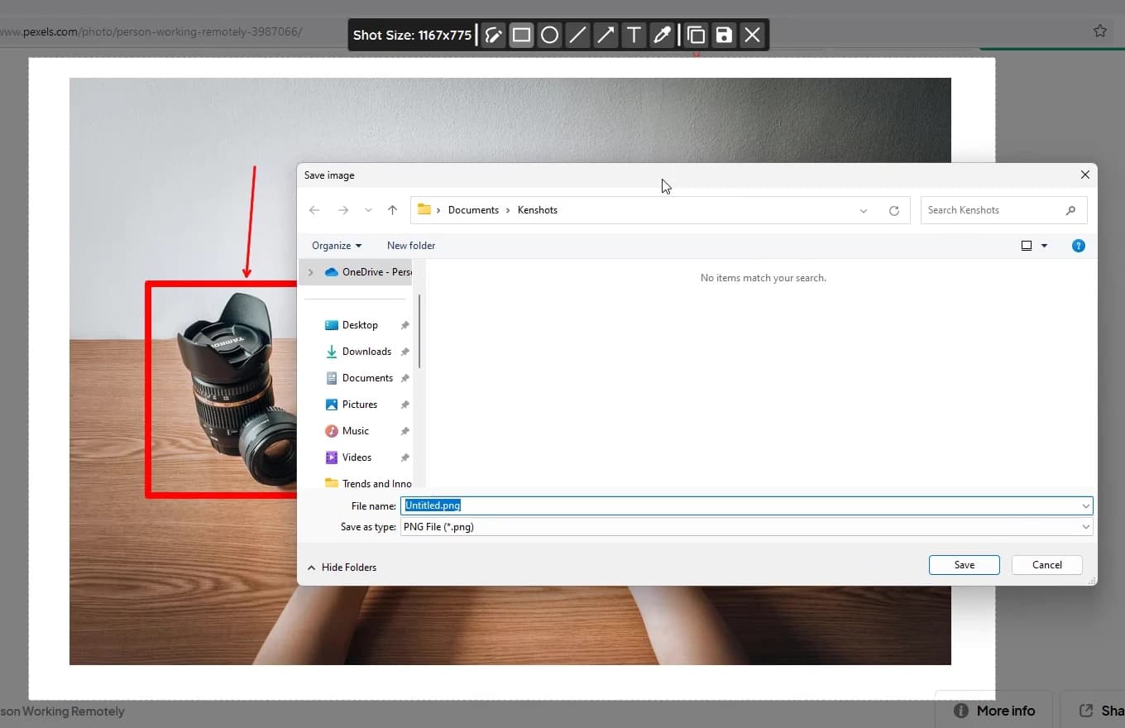Viewport: 1125px width, 728px height.
Task: Select the rectangle shape tool
Action: click(521, 35)
